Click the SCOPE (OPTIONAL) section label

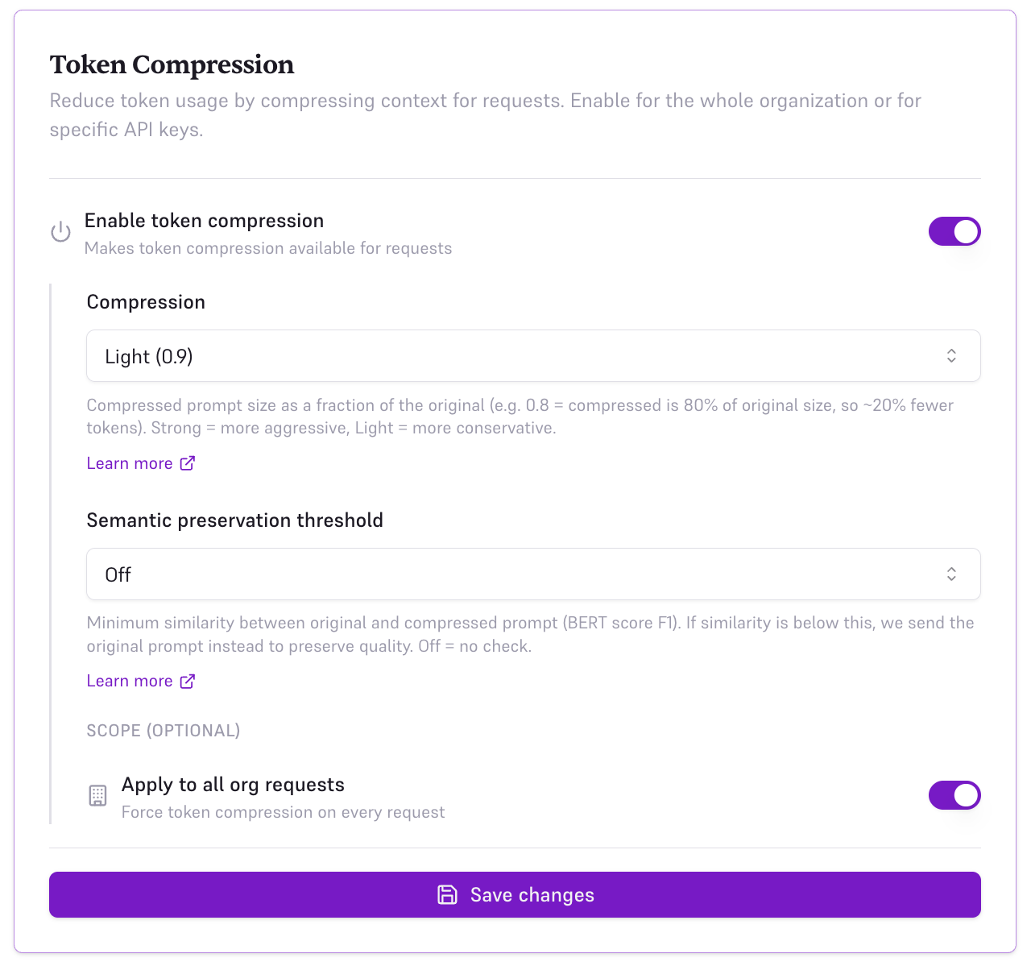coord(163,731)
